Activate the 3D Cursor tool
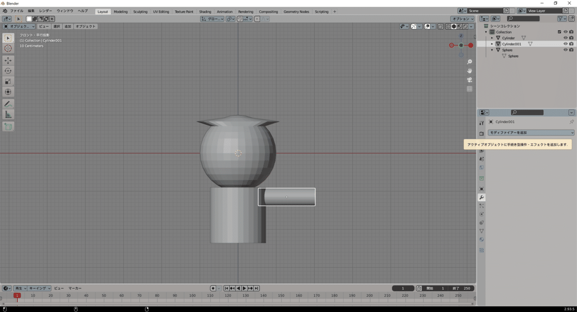Image resolution: width=577 pixels, height=312 pixels. point(8,48)
